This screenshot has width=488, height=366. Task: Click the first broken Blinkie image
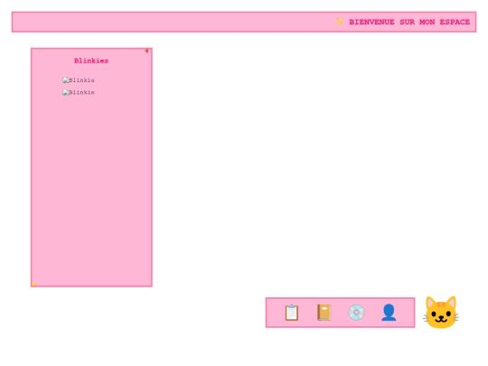(79, 80)
